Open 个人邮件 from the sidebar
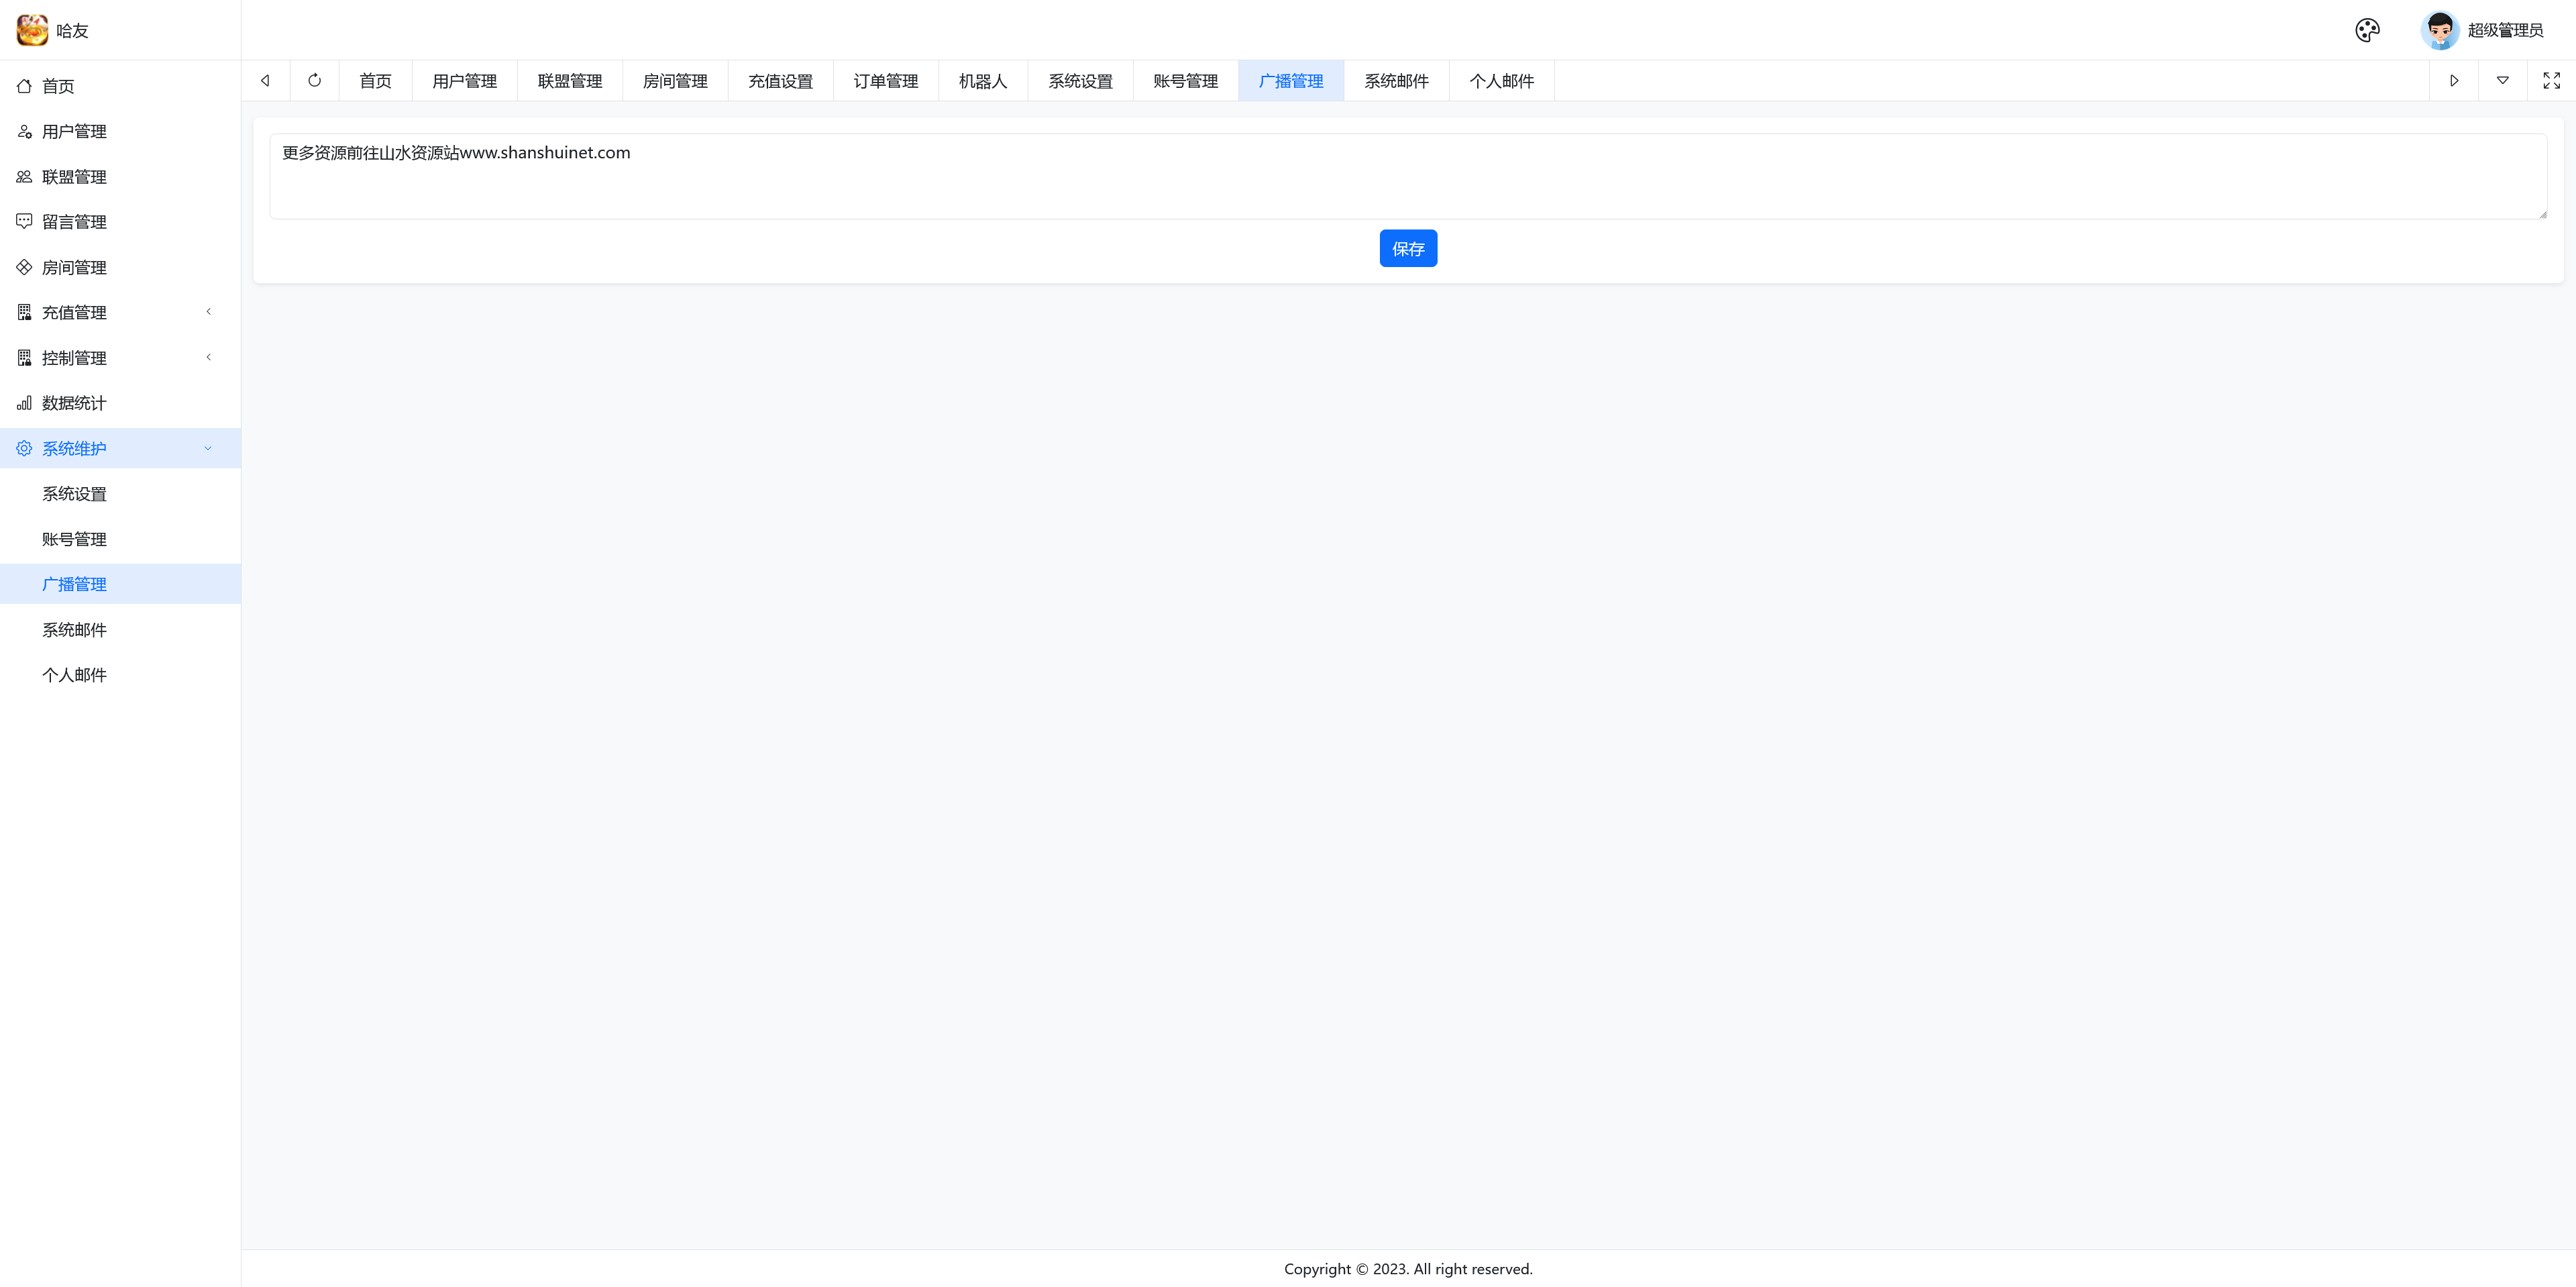The width and height of the screenshot is (2576, 1287). coord(75,675)
